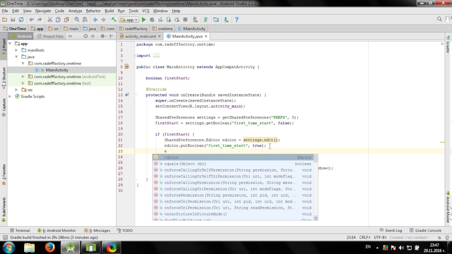Open the TODO tool window
Image resolution: width=452 pixels, height=254 pixels.
tap(125, 230)
